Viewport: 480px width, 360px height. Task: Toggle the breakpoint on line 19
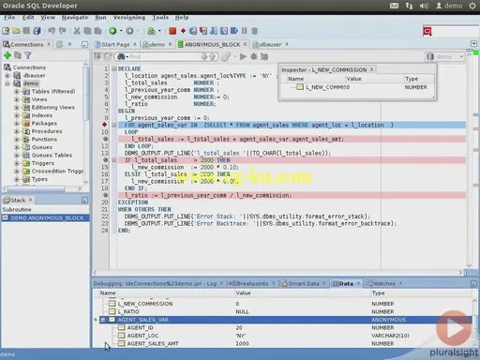click(106, 195)
